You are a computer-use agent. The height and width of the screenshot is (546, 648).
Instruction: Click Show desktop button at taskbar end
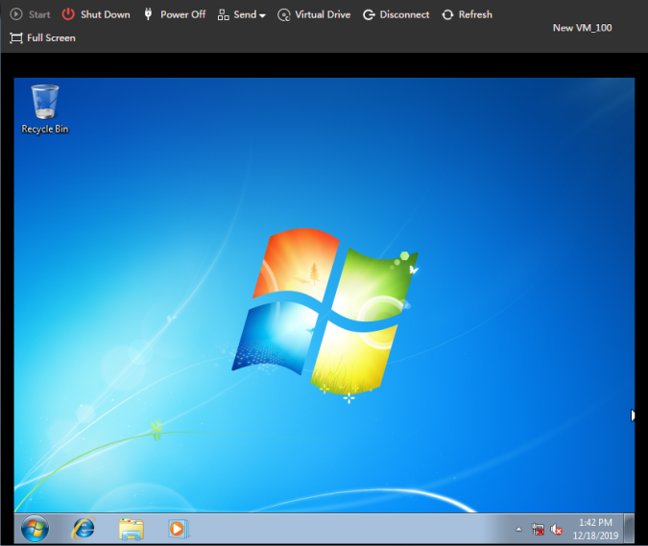pyautogui.click(x=630, y=528)
